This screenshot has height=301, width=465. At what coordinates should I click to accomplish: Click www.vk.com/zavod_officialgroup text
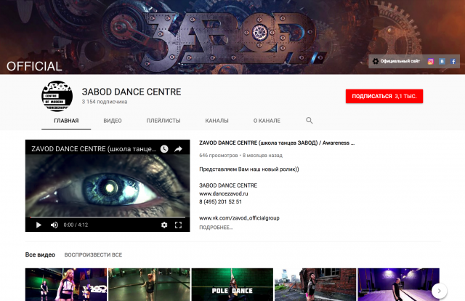(x=239, y=218)
